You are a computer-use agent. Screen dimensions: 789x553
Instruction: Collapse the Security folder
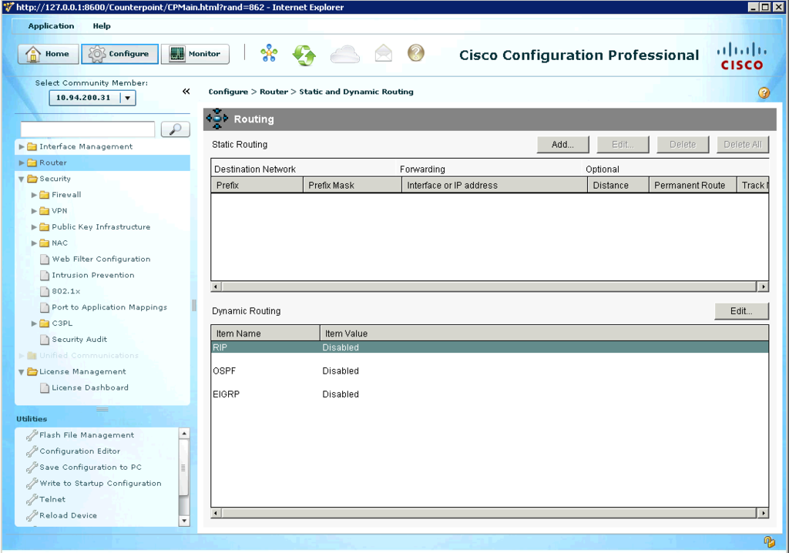22,179
